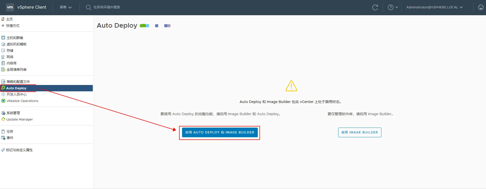Open the help question mark menu

tap(390, 7)
